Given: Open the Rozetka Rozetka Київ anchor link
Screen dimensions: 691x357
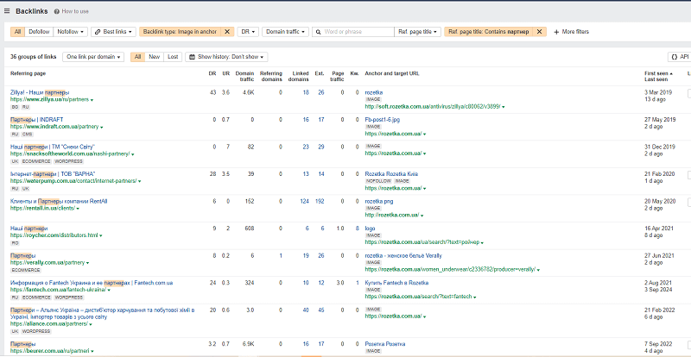Looking at the screenshot, I should [x=391, y=174].
